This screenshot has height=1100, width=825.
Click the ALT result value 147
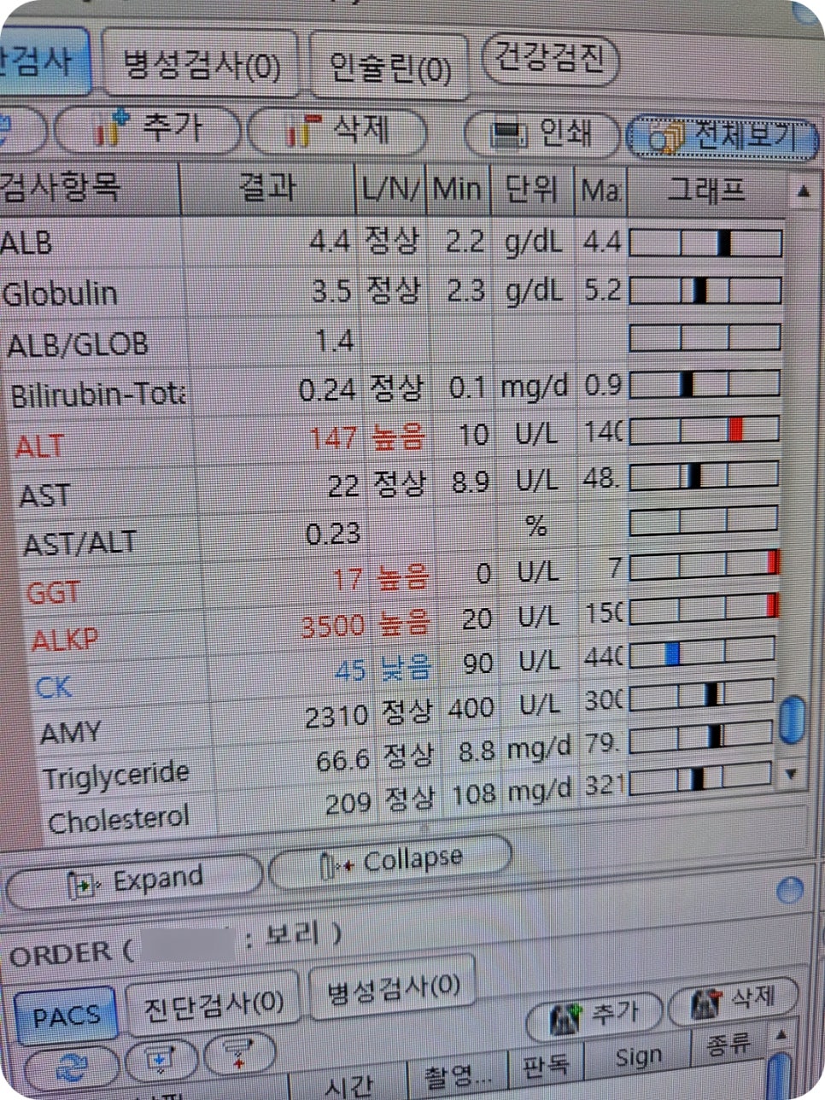tap(332, 438)
